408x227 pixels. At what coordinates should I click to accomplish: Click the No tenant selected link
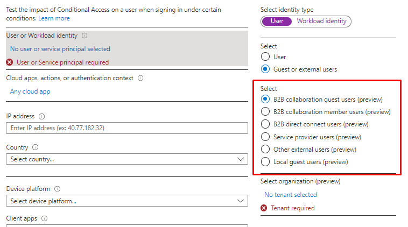(291, 195)
